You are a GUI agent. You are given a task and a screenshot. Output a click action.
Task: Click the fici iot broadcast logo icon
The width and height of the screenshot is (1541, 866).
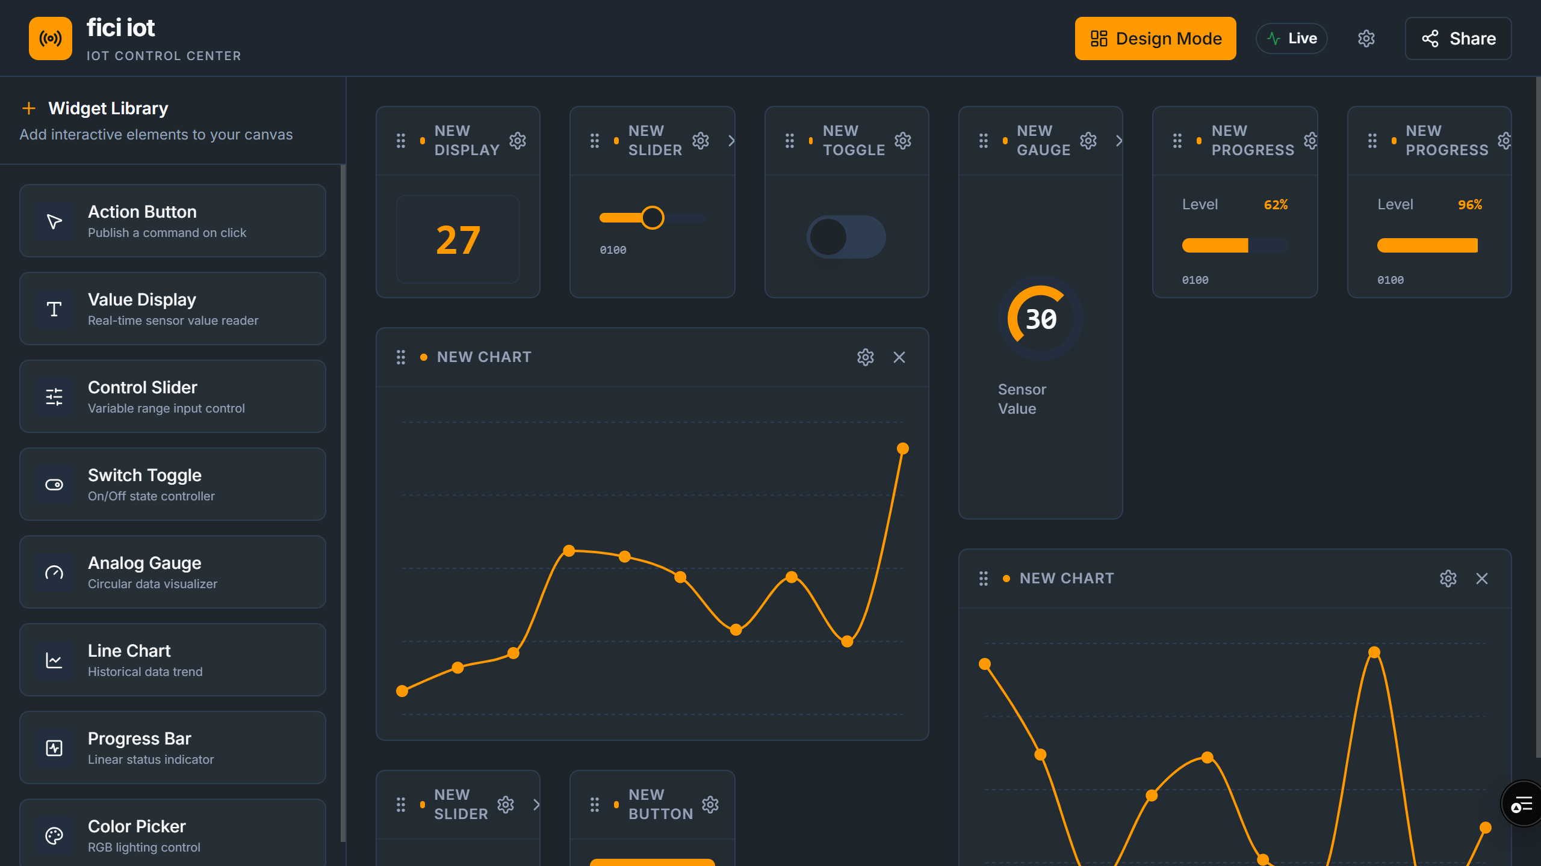coord(51,38)
